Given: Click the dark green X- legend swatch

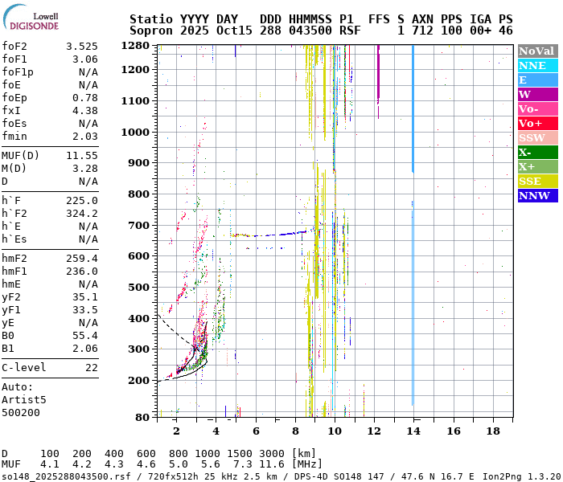Looking at the screenshot, I should [537, 153].
